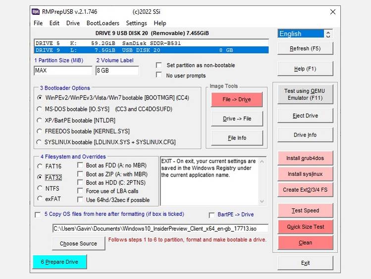Open the Drive menu
The width and height of the screenshot is (371, 279).
pos(73,23)
